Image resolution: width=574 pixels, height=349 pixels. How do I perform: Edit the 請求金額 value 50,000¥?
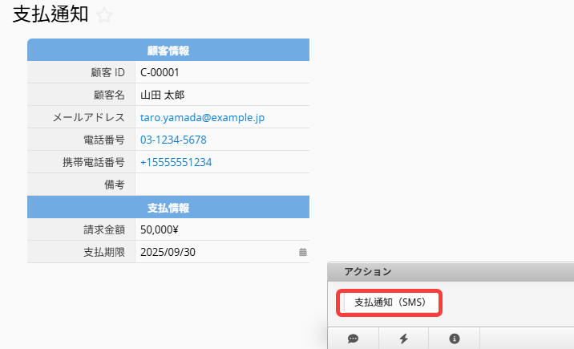(160, 229)
